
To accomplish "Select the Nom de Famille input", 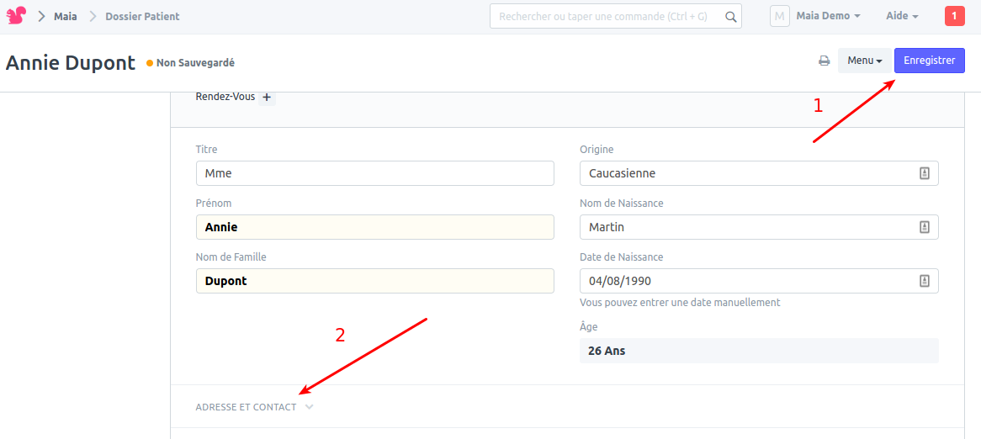I will pyautogui.click(x=374, y=281).
